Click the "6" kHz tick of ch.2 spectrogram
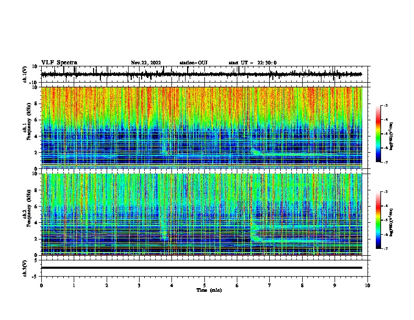This screenshot has width=414, height=320. coord(37,206)
